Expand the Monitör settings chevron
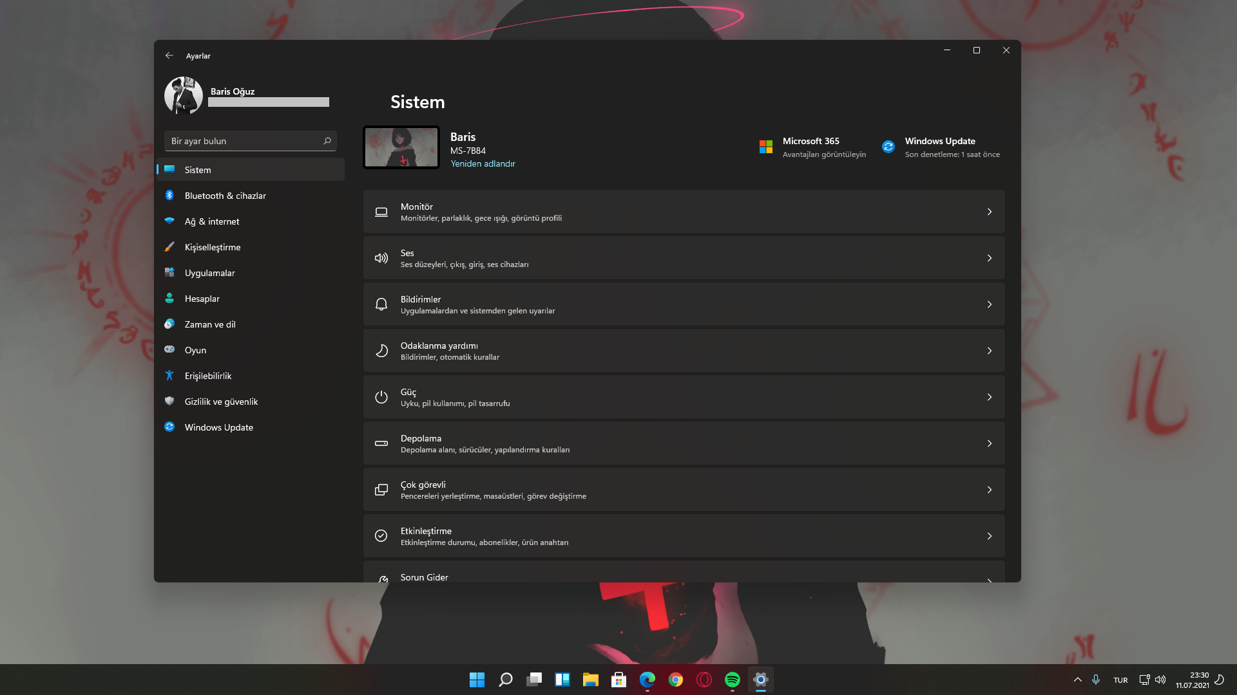1237x695 pixels. (989, 212)
